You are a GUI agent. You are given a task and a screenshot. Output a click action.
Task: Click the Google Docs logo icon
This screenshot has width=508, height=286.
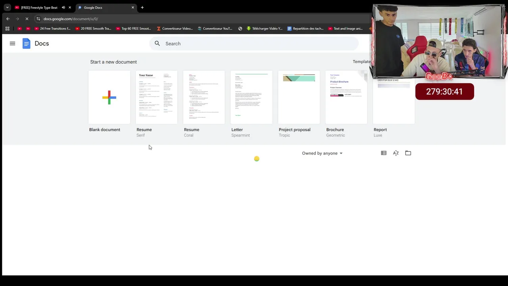click(x=26, y=44)
